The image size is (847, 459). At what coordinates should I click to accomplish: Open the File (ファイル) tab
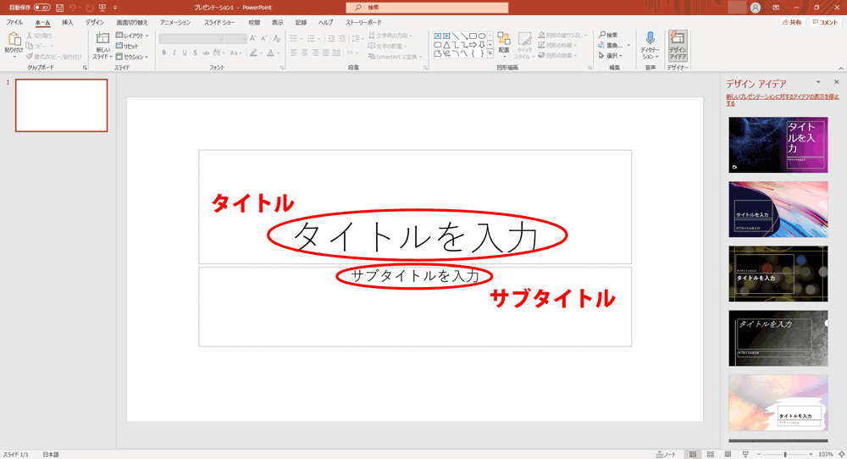coord(14,22)
